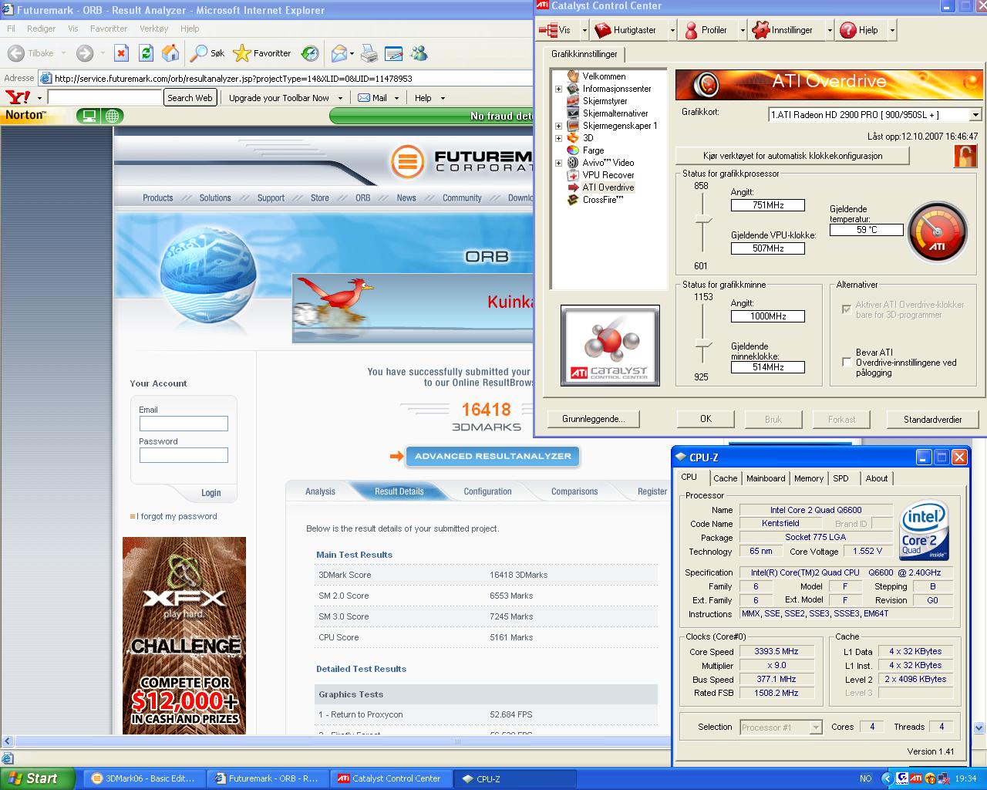The width and height of the screenshot is (987, 790).
Task: Click the NO language indicator in tray
Action: [x=866, y=778]
